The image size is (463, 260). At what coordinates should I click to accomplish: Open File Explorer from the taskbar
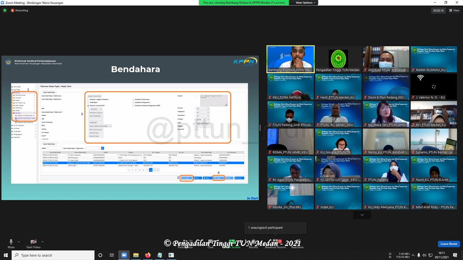point(136,255)
